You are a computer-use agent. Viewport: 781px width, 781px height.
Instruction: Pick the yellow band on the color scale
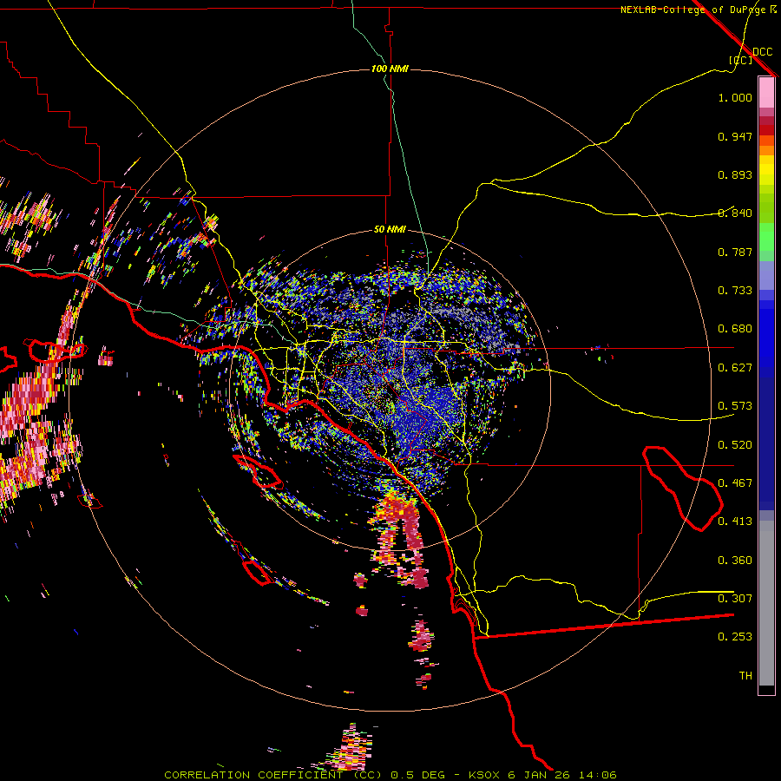766,174
